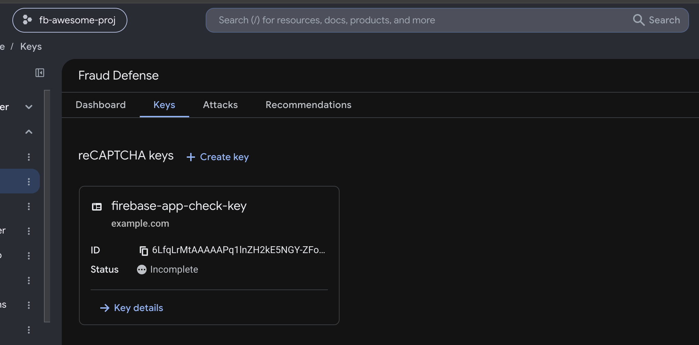This screenshot has height=345, width=699.
Task: Click Create key button
Action: (218, 157)
